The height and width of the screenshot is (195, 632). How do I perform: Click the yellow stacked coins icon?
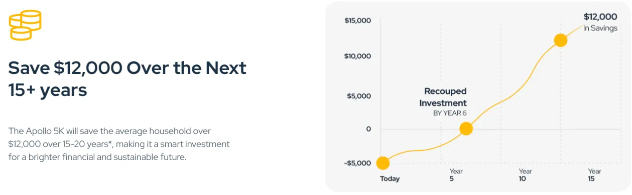click(25, 25)
